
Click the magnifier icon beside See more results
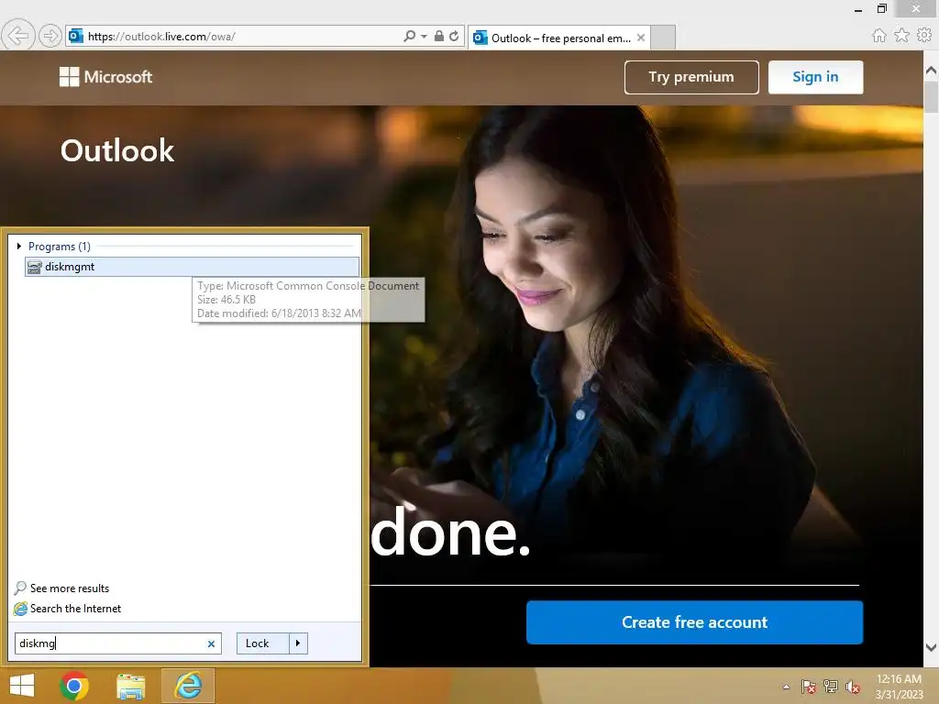coord(20,588)
